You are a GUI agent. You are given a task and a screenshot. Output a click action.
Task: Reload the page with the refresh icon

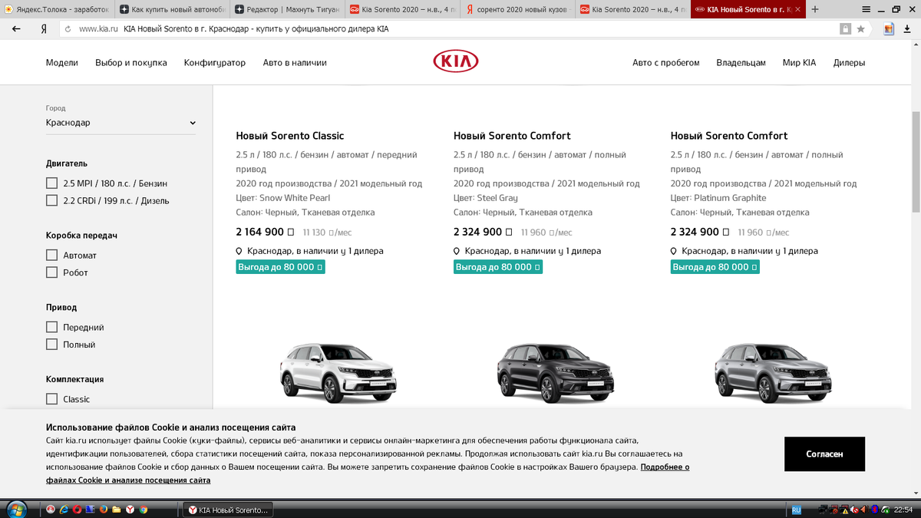pyautogui.click(x=68, y=28)
